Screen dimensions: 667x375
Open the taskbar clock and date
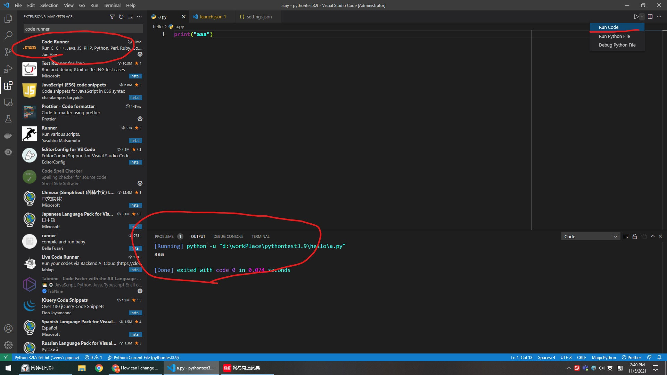(637, 368)
